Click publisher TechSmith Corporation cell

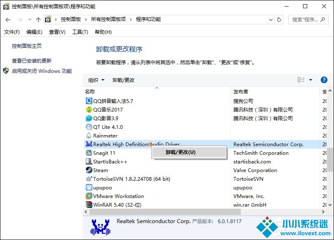pyautogui.click(x=261, y=153)
